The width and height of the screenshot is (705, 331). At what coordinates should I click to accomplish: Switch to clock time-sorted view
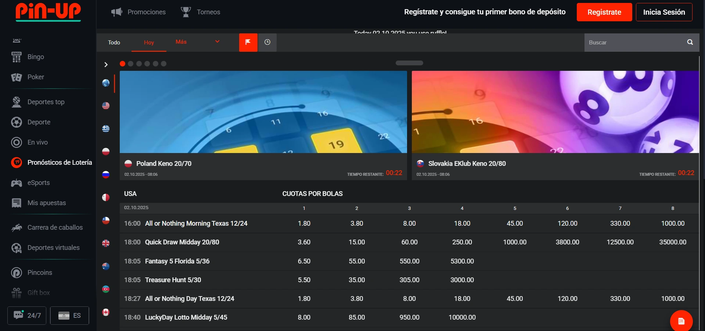tap(267, 42)
